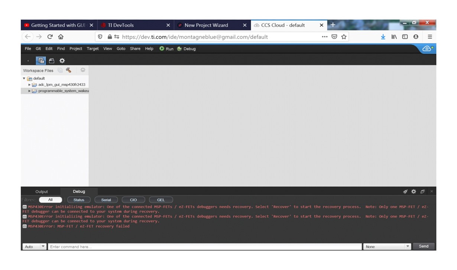Start the Debug session icon

(180, 49)
